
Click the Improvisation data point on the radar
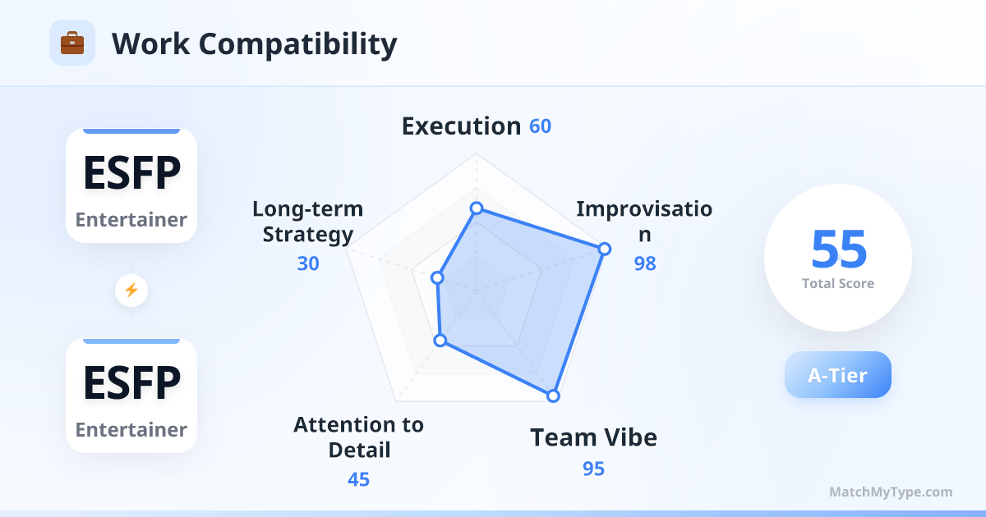(604, 249)
